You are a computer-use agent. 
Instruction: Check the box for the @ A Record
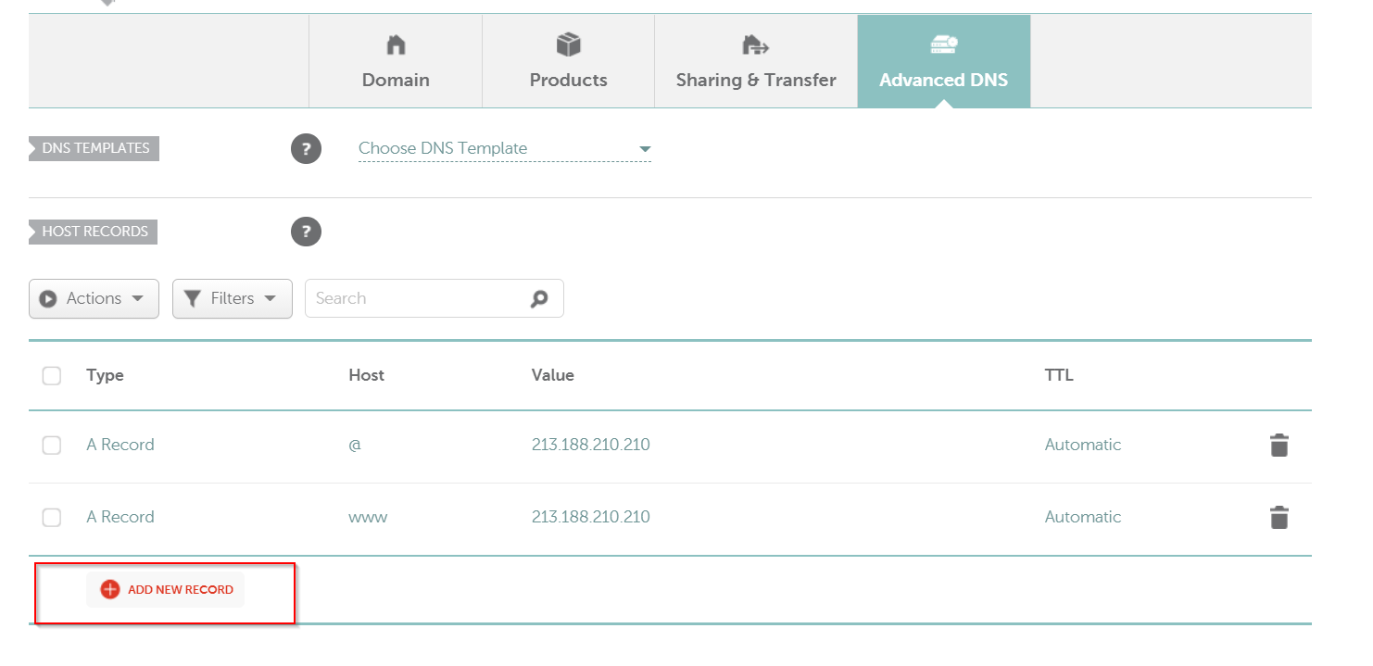point(52,446)
